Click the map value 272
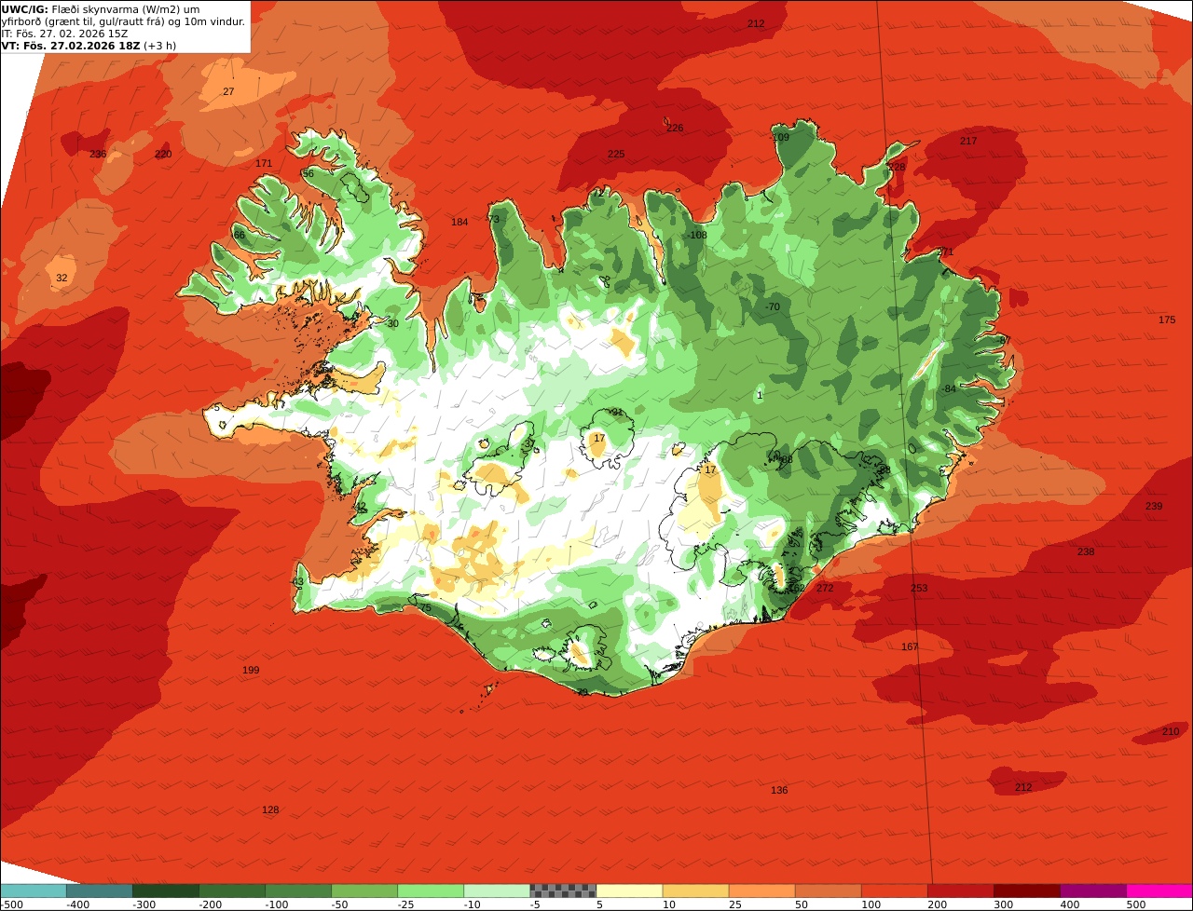The image size is (1193, 911). click(825, 589)
